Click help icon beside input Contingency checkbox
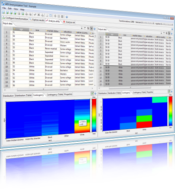Screen dimensions: 175x192 (x=95, y=93)
